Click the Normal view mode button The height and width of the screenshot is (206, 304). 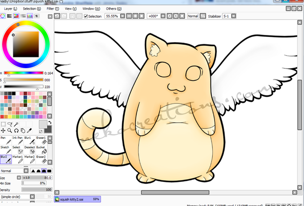coord(193,16)
